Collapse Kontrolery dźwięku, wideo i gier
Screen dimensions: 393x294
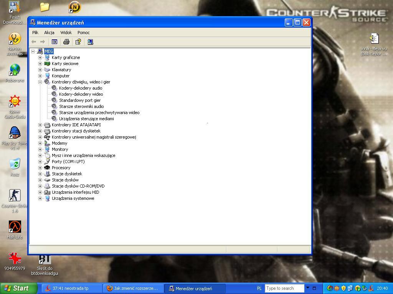tap(40, 82)
